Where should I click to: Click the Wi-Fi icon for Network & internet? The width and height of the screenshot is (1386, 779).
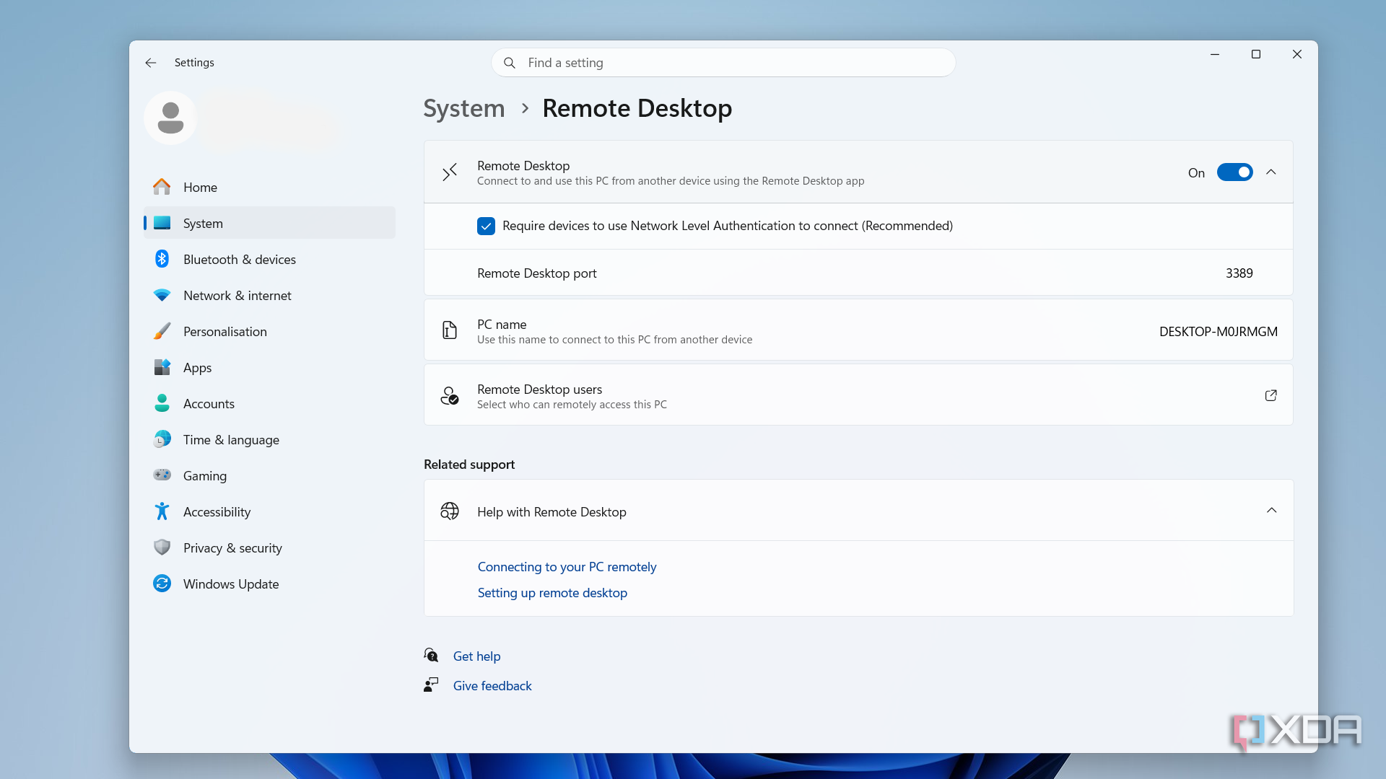[x=162, y=295]
